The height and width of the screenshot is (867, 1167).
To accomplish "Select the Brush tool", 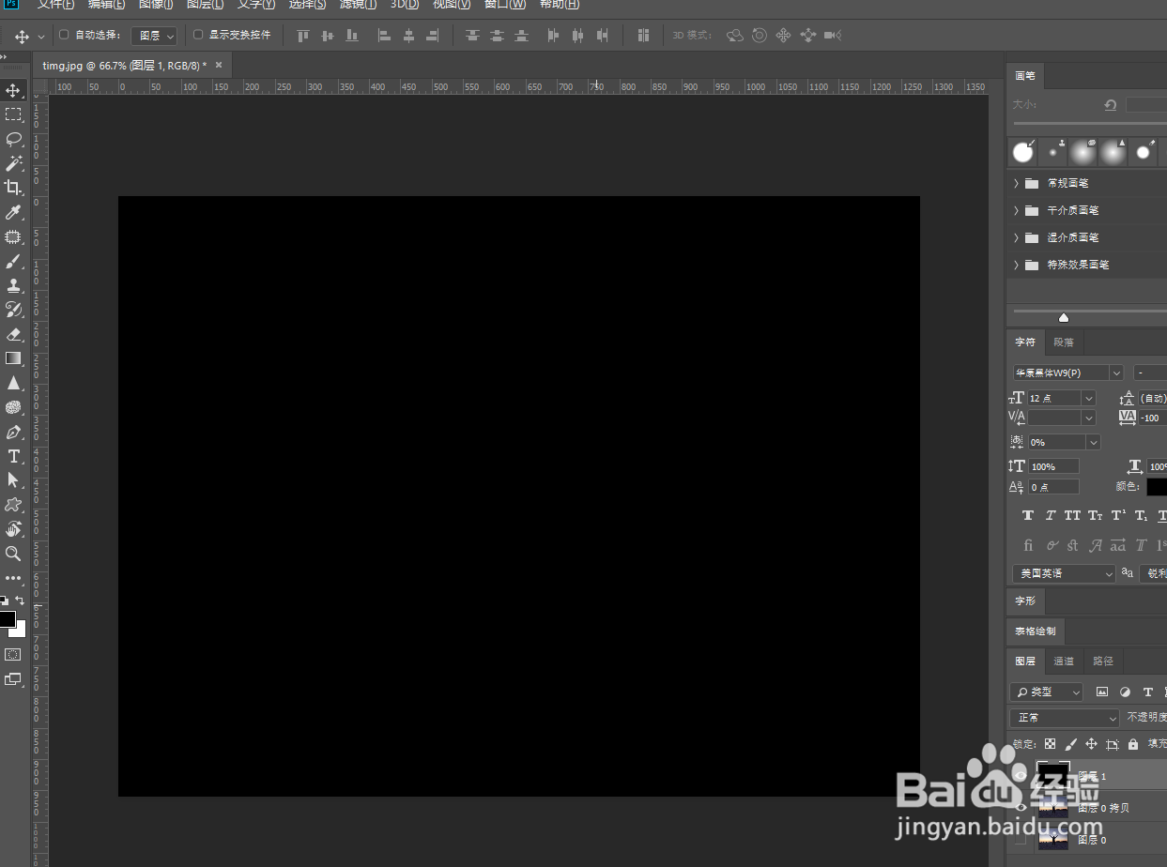I will coord(13,261).
